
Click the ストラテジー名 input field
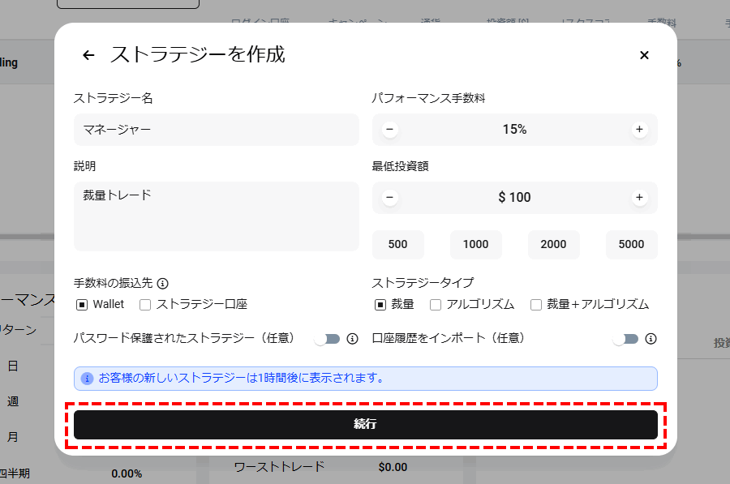click(x=217, y=130)
